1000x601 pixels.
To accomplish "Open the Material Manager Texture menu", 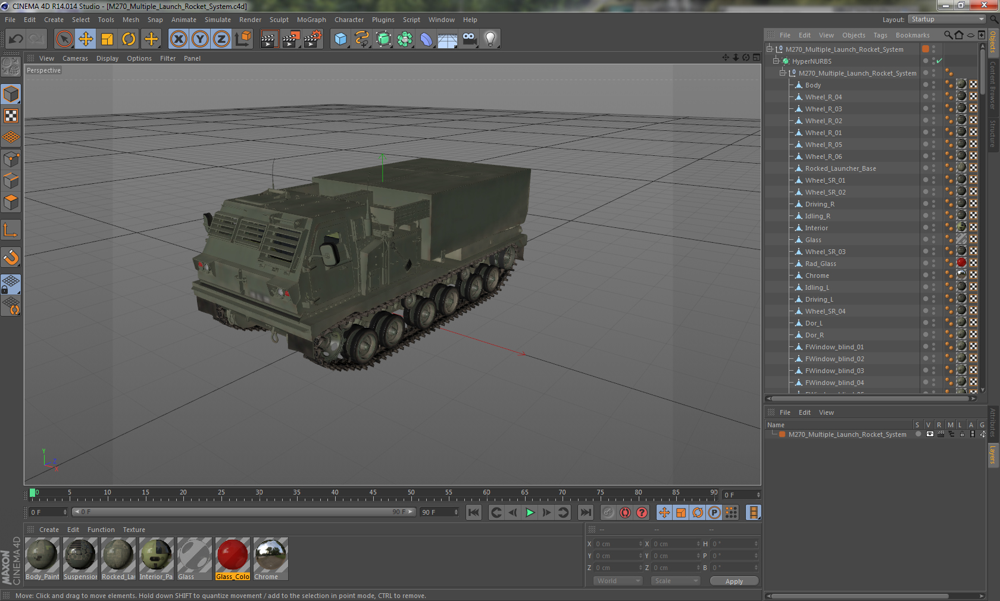I will (134, 530).
